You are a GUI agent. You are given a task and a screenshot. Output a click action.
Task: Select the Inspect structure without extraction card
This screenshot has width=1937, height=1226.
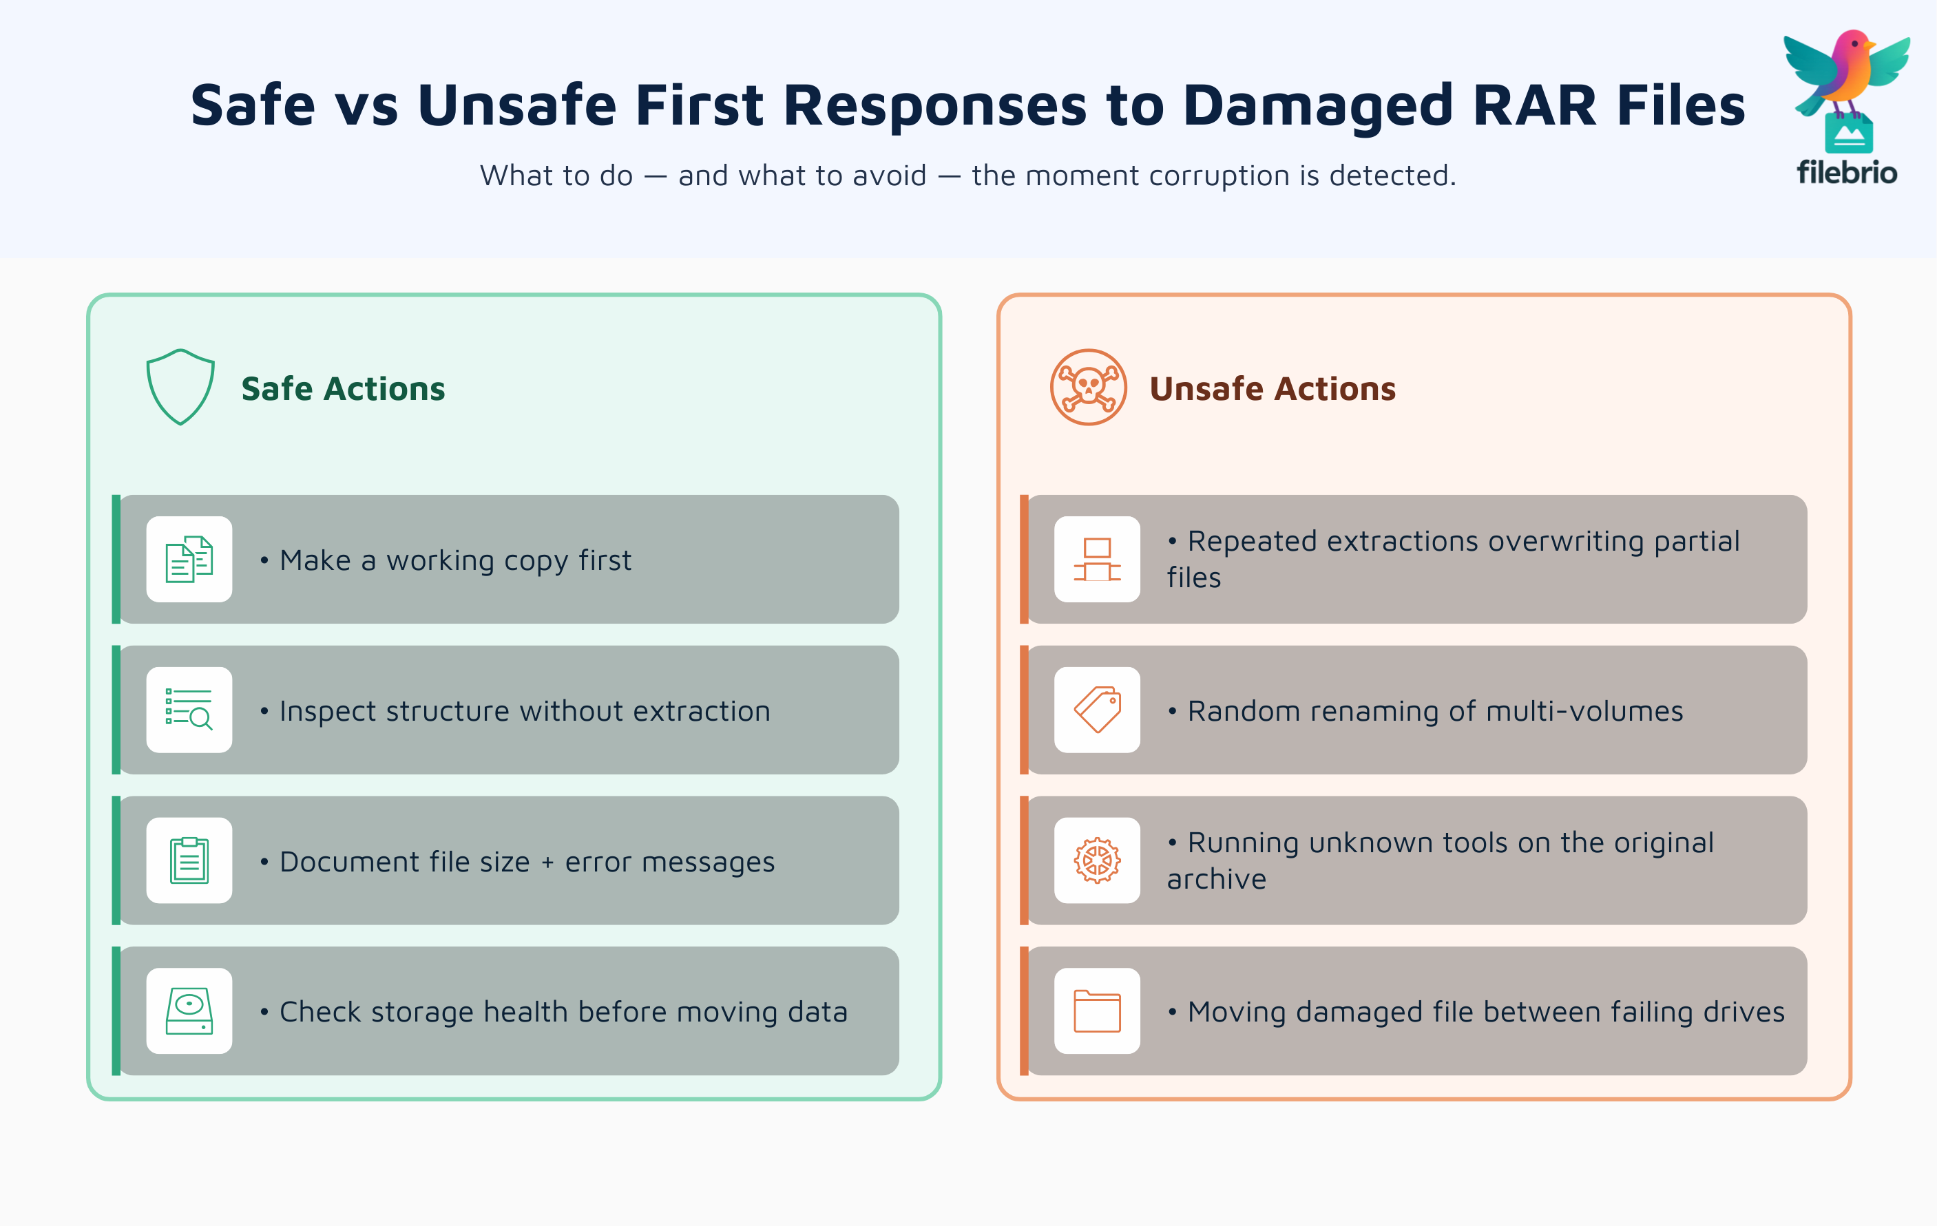coord(507,710)
